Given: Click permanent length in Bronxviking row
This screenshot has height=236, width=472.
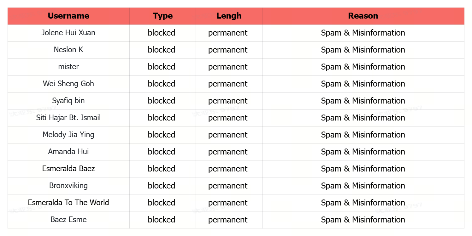Looking at the screenshot, I should pyautogui.click(x=228, y=186).
